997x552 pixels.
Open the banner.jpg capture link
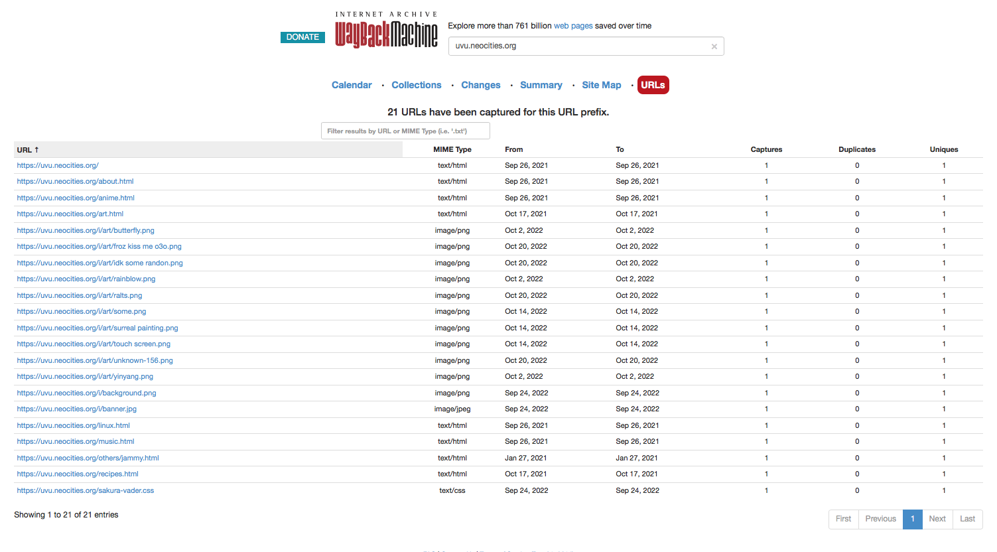[76, 409]
